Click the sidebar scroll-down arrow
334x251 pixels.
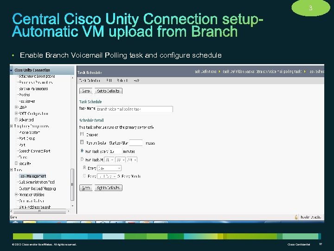pyautogui.click(x=72, y=206)
